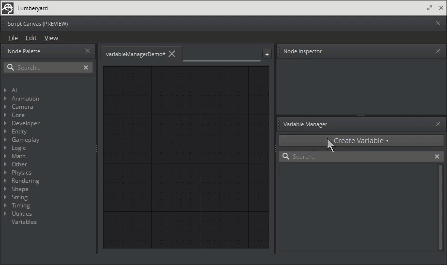Close the Node Palette panel
This screenshot has height=265, width=447.
click(87, 51)
